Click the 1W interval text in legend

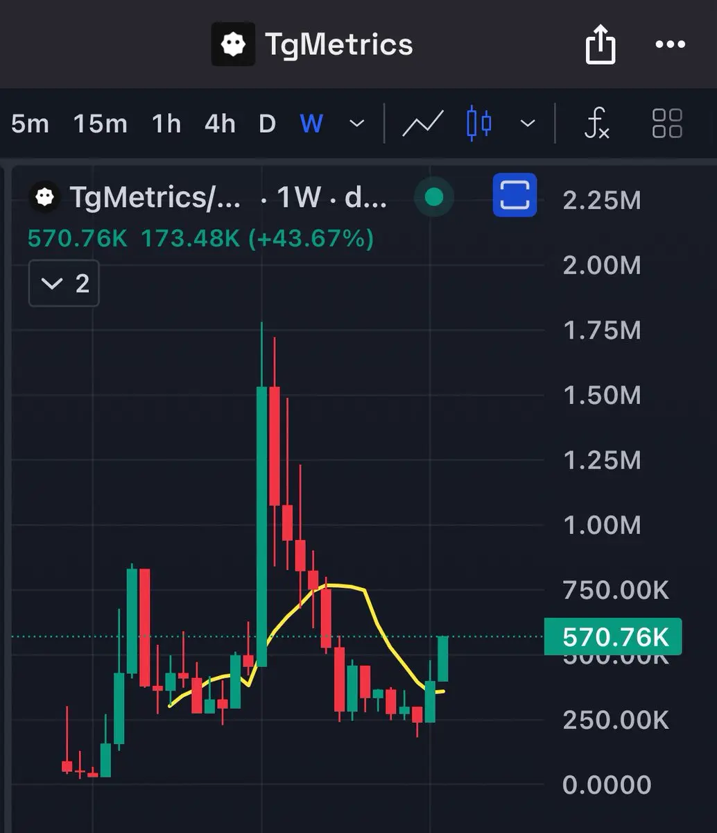point(299,199)
